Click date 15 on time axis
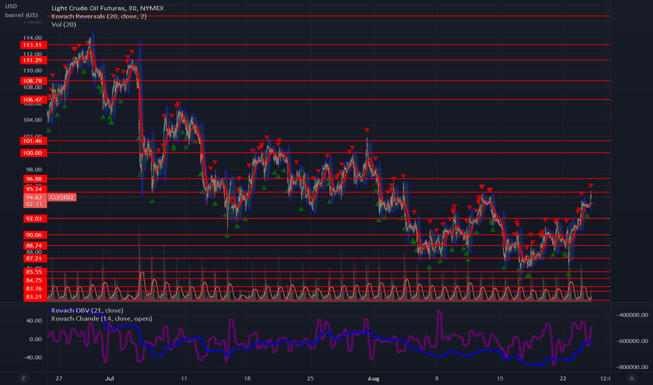 (500, 378)
